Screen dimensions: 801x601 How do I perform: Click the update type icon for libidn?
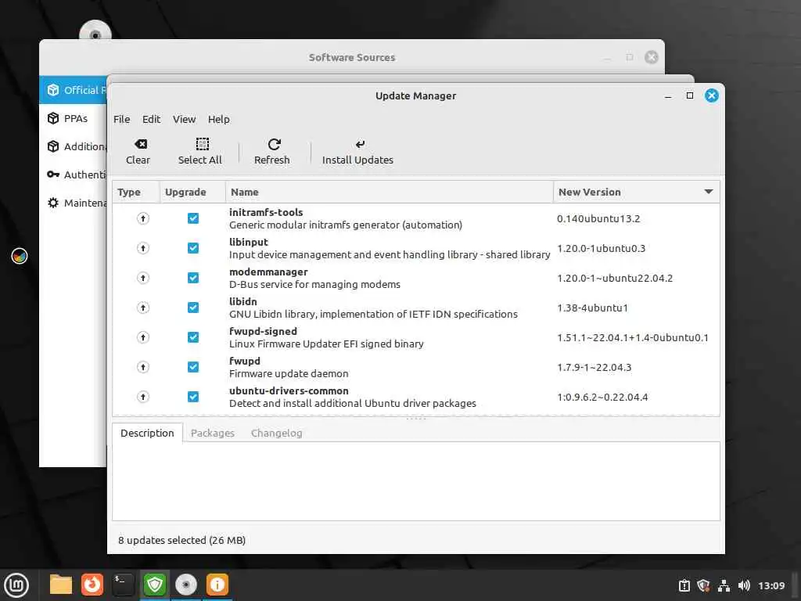click(143, 308)
